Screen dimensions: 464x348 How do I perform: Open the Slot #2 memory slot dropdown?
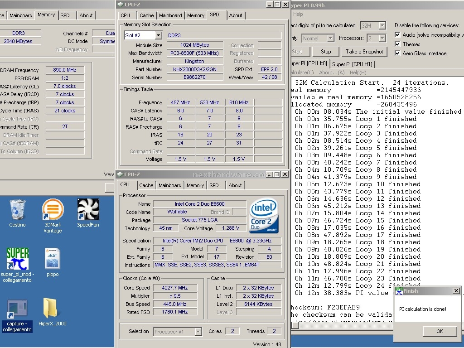click(x=158, y=35)
